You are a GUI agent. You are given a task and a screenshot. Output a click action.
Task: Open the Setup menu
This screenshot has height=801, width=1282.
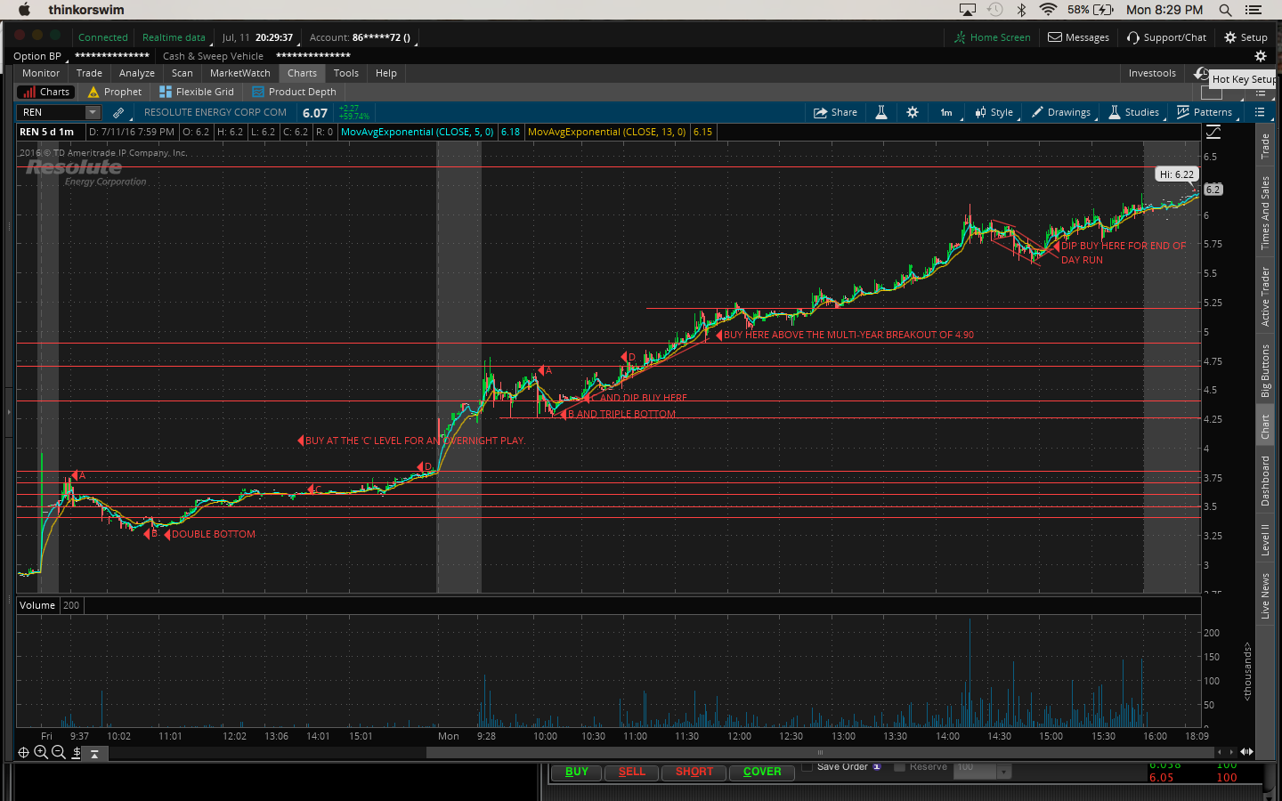click(x=1245, y=37)
